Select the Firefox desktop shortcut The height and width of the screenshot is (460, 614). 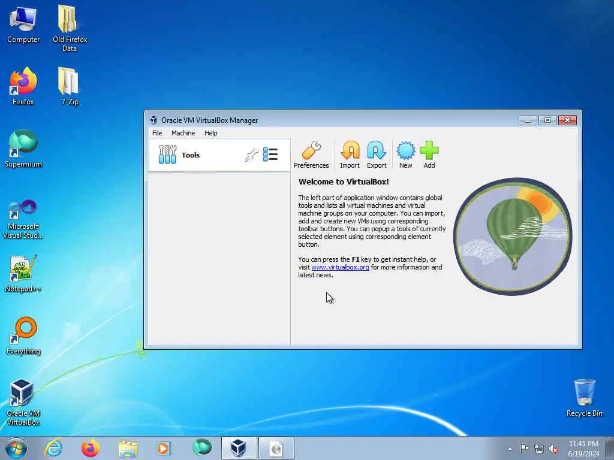23,86
